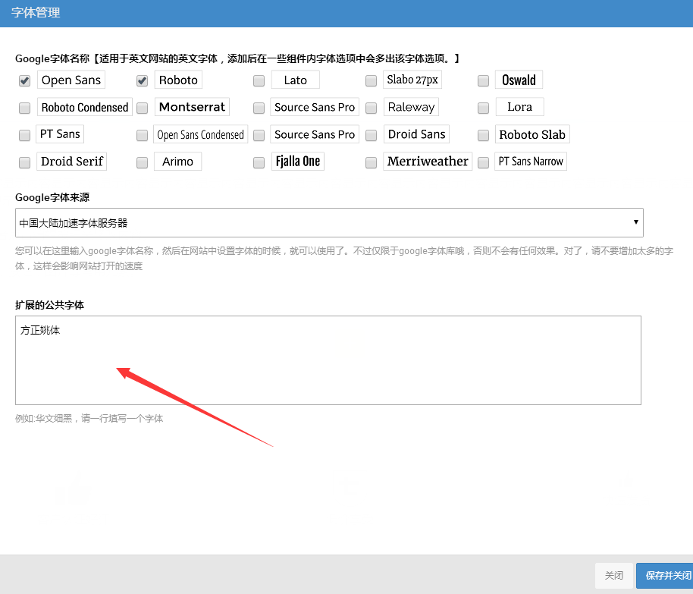Enable the Roboto Slab checkbox
This screenshot has height=594, width=693.
[483, 135]
